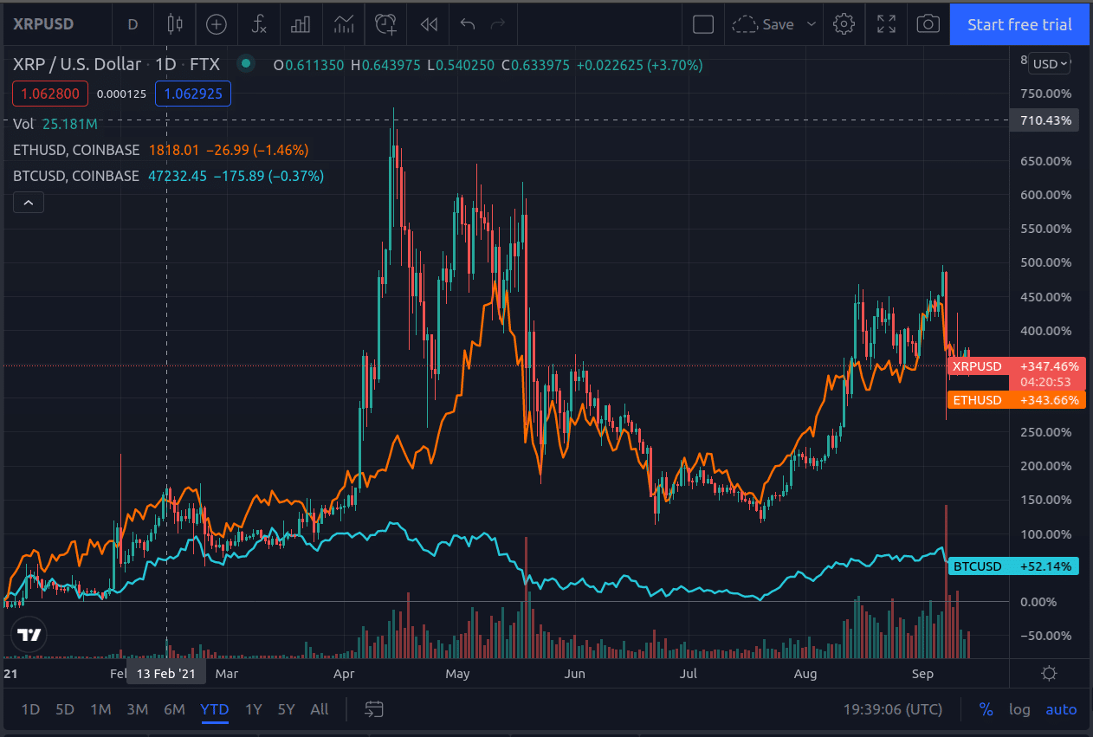Undo the last chart action
1093x737 pixels.
click(468, 23)
